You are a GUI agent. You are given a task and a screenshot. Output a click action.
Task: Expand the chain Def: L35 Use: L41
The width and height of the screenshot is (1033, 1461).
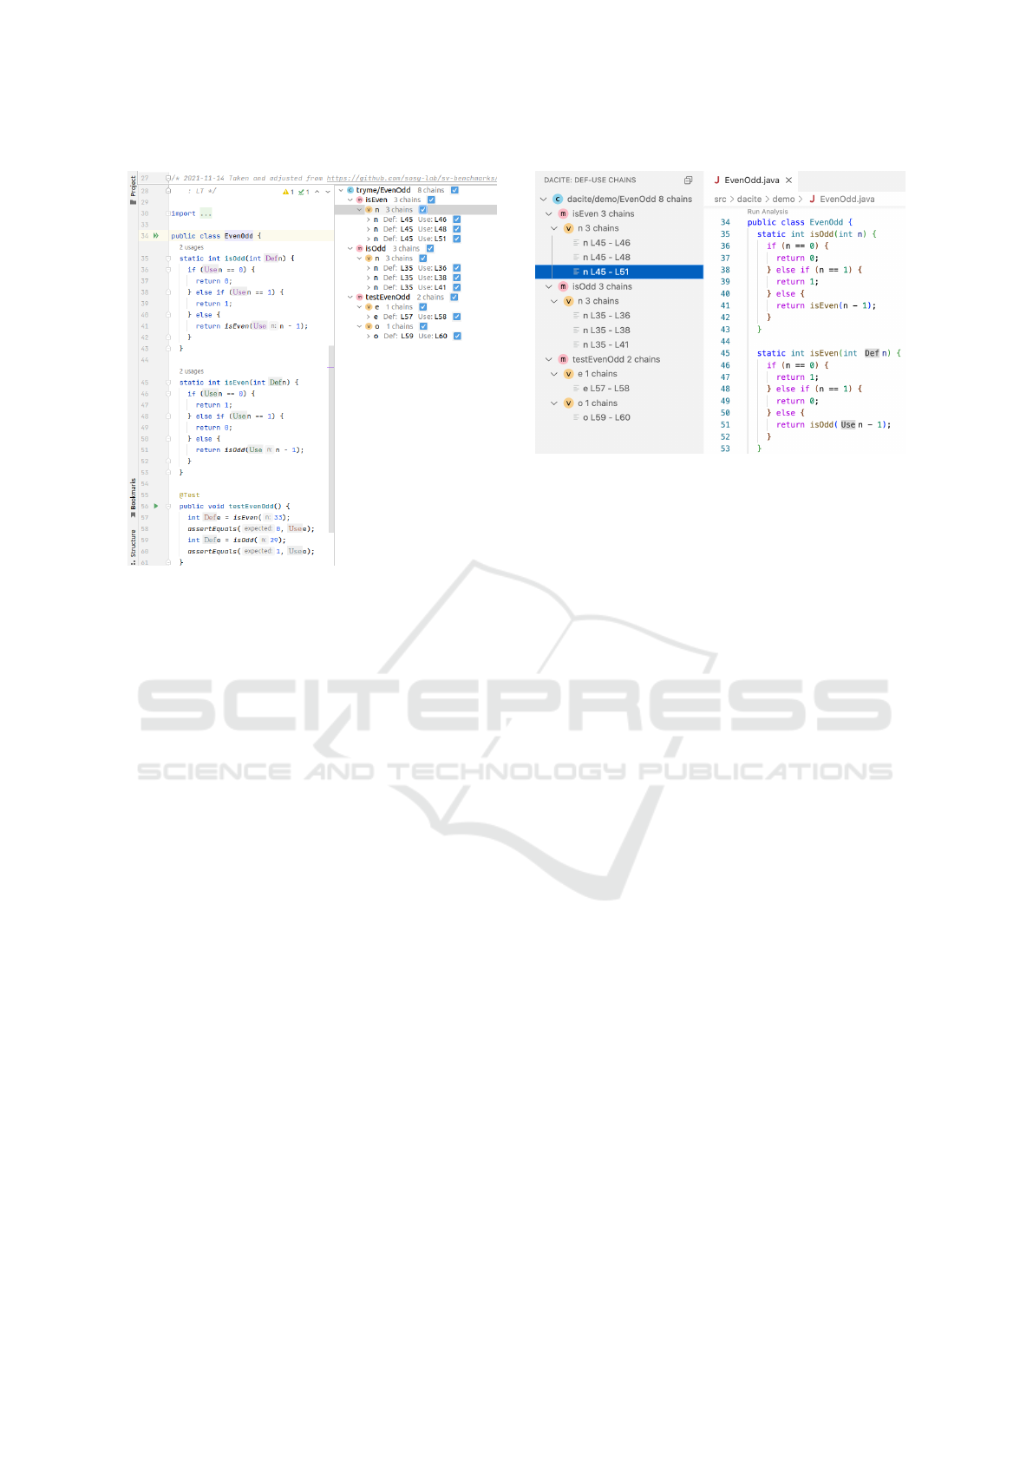pos(369,287)
